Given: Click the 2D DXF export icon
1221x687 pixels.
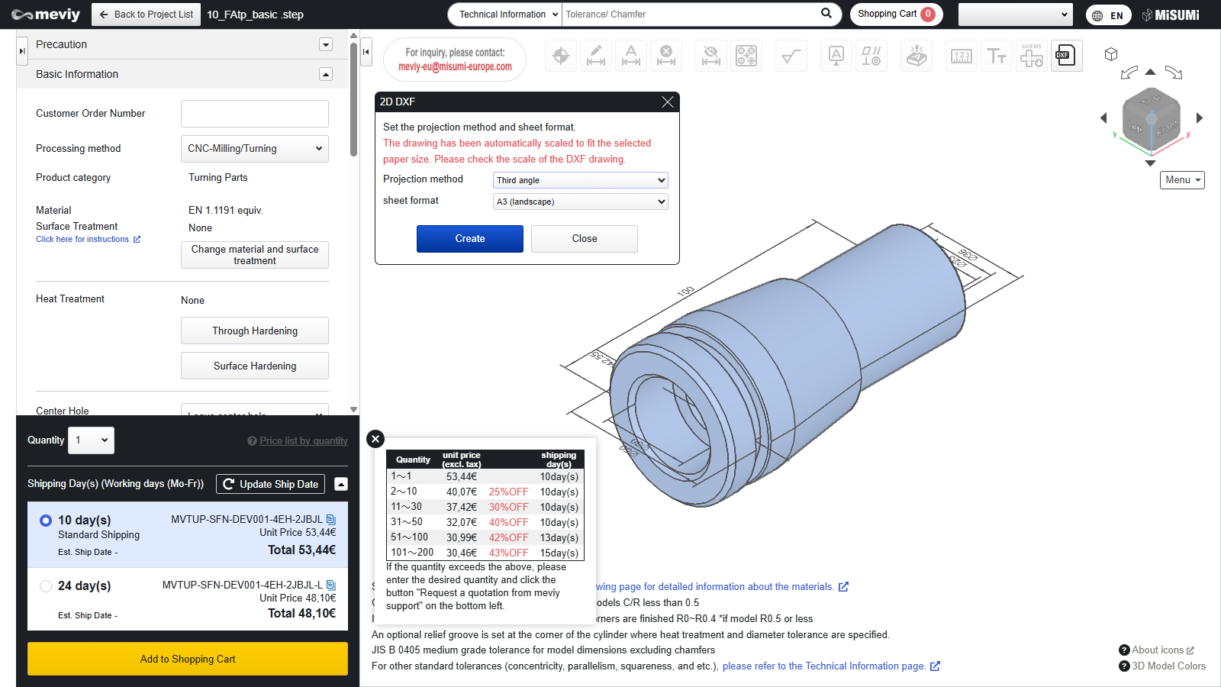Looking at the screenshot, I should pos(1066,56).
